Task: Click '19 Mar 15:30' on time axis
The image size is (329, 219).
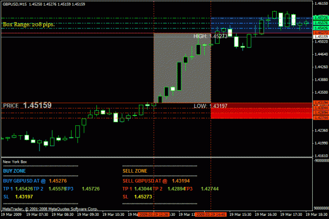Action: click(x=240, y=215)
